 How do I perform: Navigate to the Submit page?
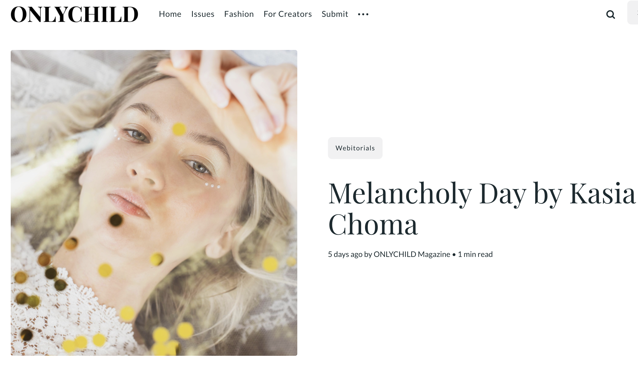[x=335, y=14]
